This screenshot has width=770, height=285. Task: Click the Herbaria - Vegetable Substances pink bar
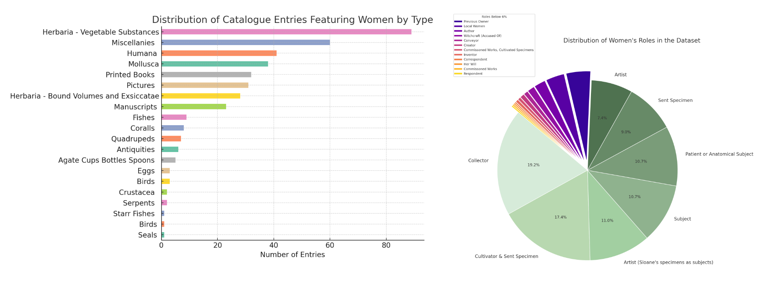pyautogui.click(x=286, y=32)
